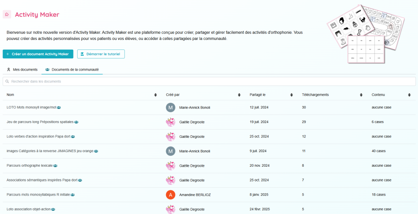Image resolution: width=418 pixels, height=214 pixels.
Task: Click Gaëlle Degroote's avatar on Jeu de parcours row
Action: coord(170,122)
